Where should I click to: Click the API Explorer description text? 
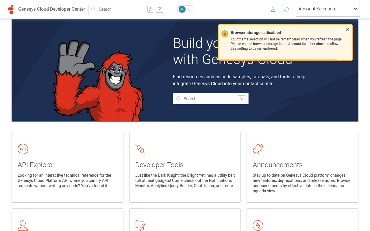(64, 180)
